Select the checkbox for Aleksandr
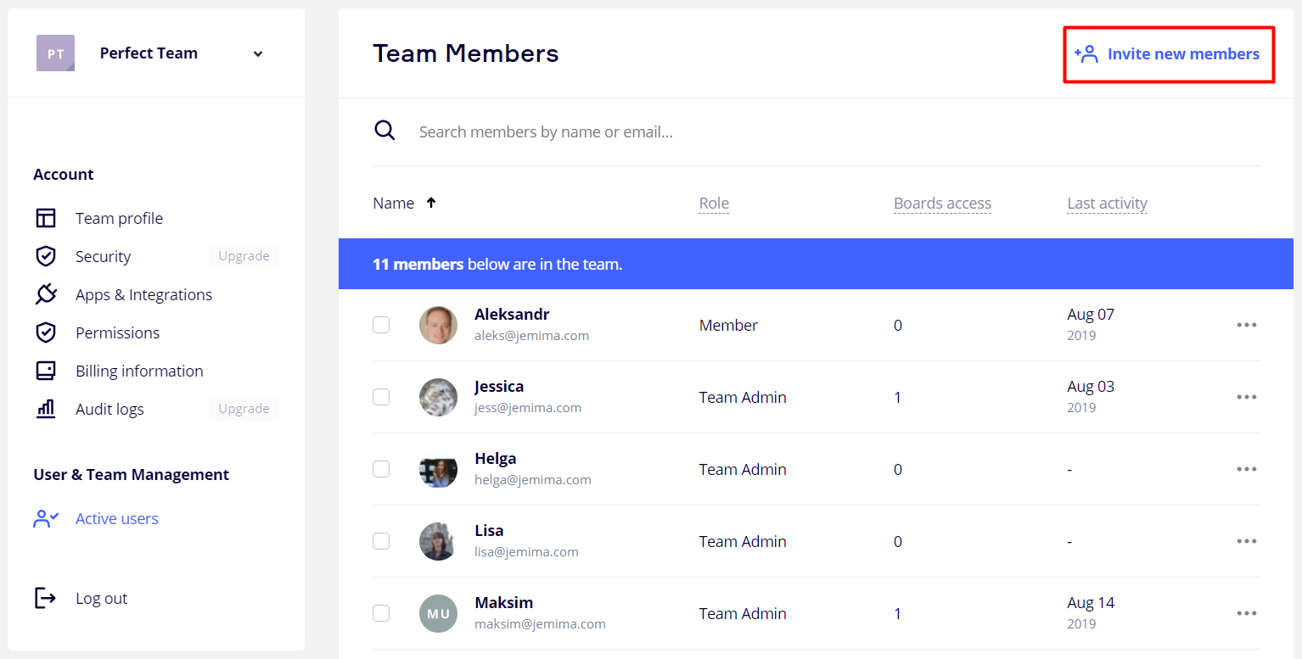This screenshot has height=659, width=1302. (x=381, y=325)
